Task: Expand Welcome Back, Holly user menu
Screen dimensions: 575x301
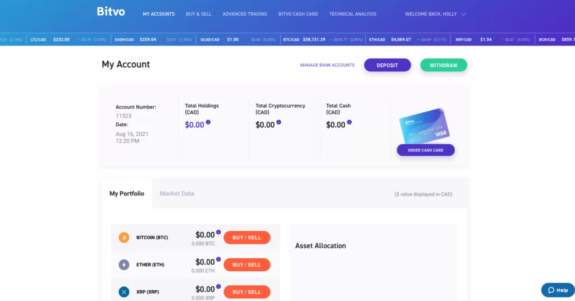Action: [x=435, y=14]
